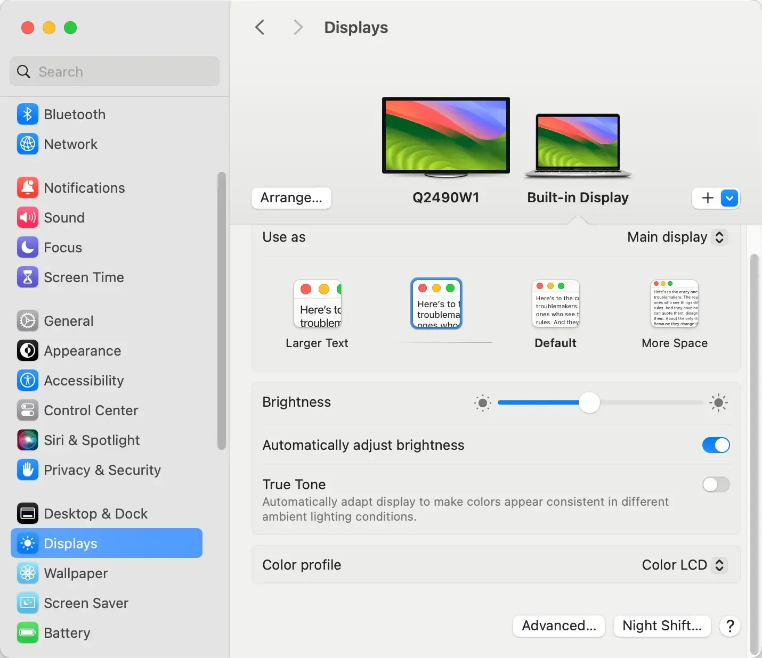Click the Displays pane vertical scrollbar

pyautogui.click(x=753, y=454)
